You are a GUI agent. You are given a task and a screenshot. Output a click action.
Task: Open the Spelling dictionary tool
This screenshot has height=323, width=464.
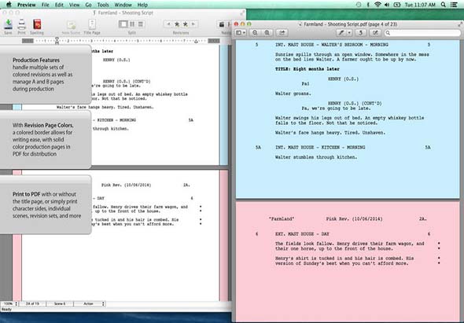coord(37,24)
